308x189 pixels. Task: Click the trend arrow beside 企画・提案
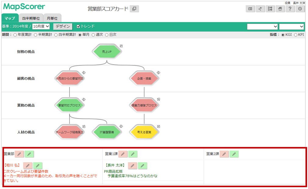159,73
